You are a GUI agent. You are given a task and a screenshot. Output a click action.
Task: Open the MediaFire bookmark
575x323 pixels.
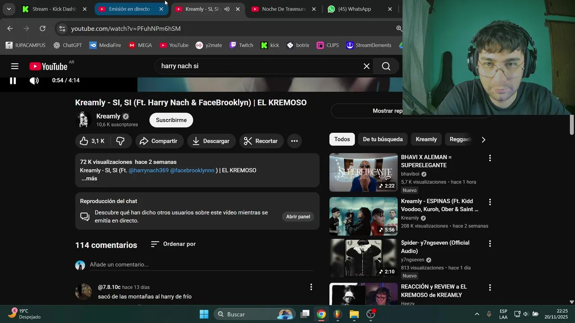(105, 45)
